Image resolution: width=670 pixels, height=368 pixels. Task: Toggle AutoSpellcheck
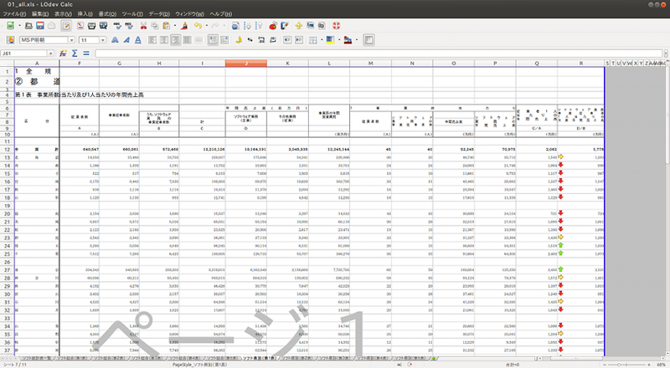(129, 26)
